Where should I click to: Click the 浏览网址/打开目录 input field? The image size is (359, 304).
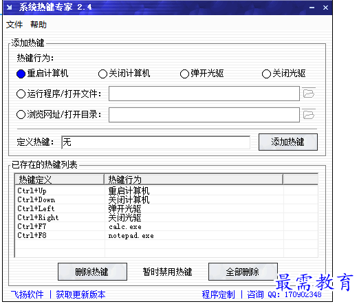[x=204, y=115]
